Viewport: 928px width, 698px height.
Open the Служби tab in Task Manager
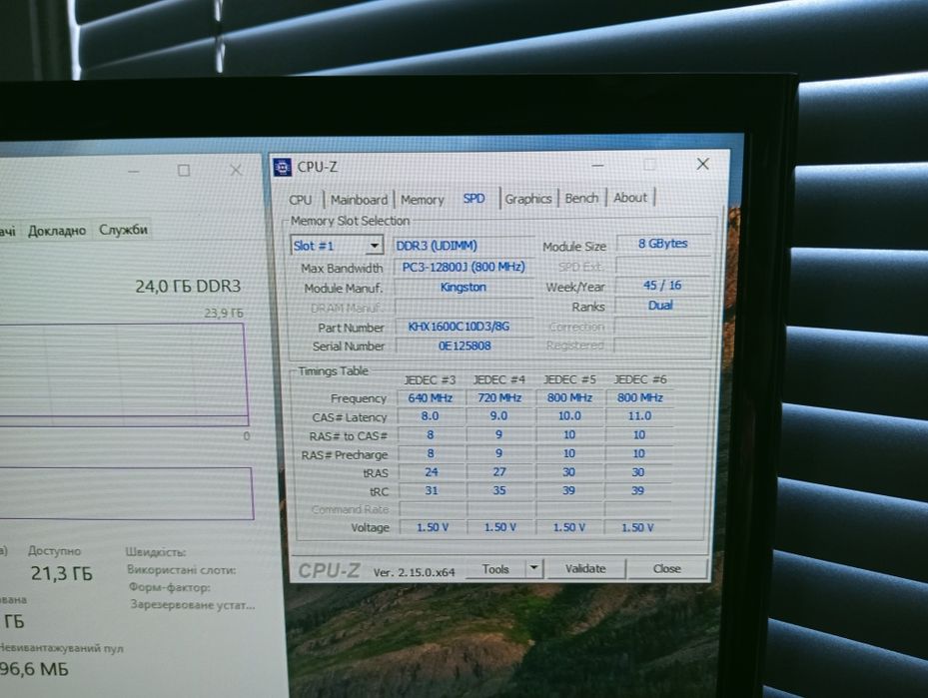tap(123, 230)
